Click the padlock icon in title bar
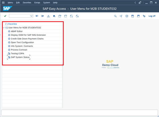 tap(140, 3)
